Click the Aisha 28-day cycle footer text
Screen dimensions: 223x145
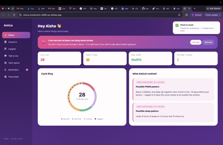click(x=13, y=139)
